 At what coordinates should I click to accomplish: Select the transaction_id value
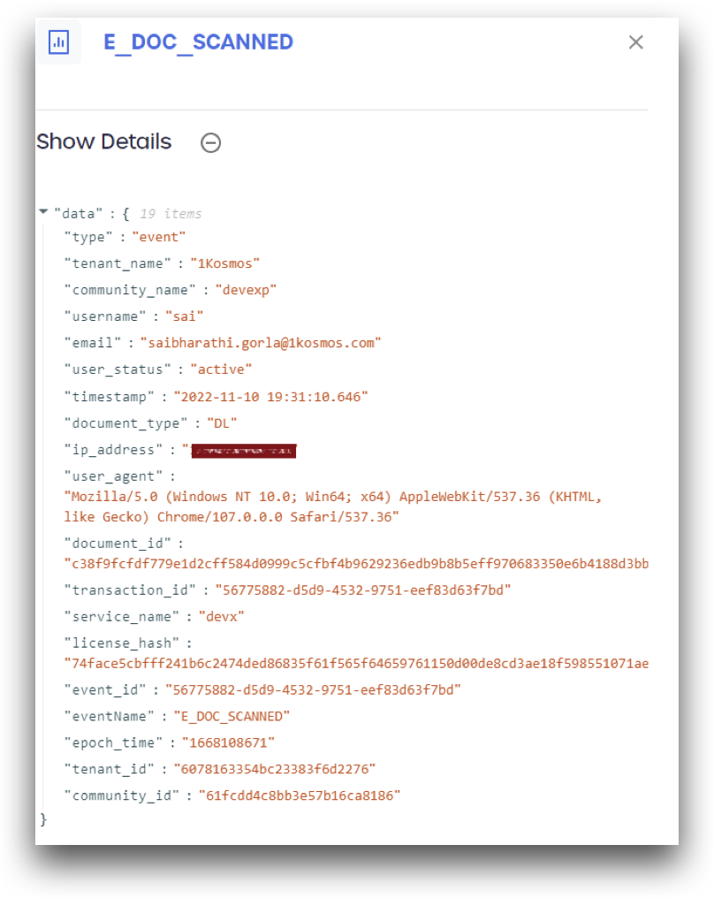click(363, 590)
